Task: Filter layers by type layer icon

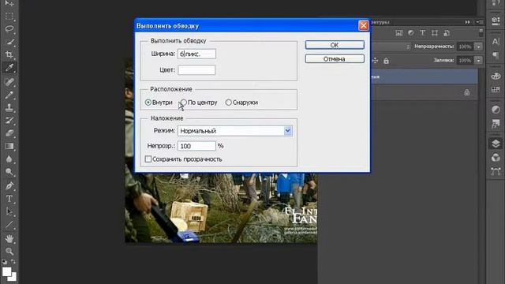Action: pos(423,33)
